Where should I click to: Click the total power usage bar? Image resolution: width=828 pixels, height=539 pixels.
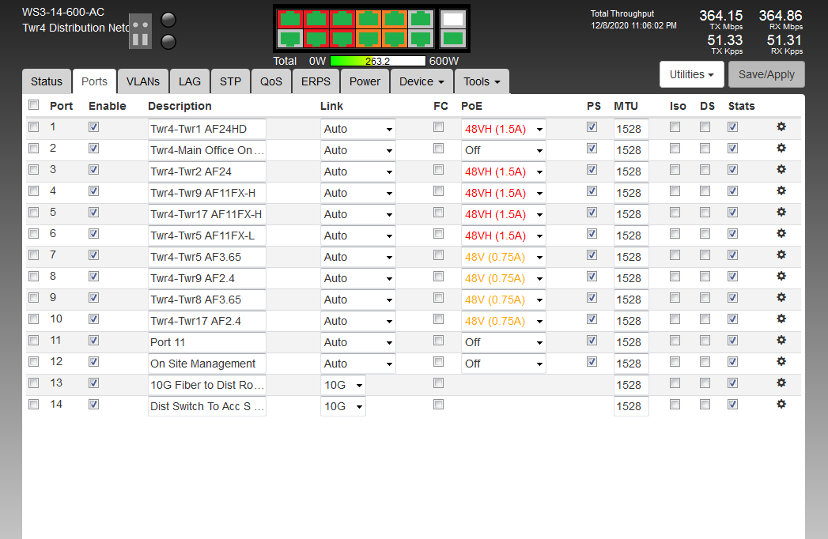[x=378, y=61]
